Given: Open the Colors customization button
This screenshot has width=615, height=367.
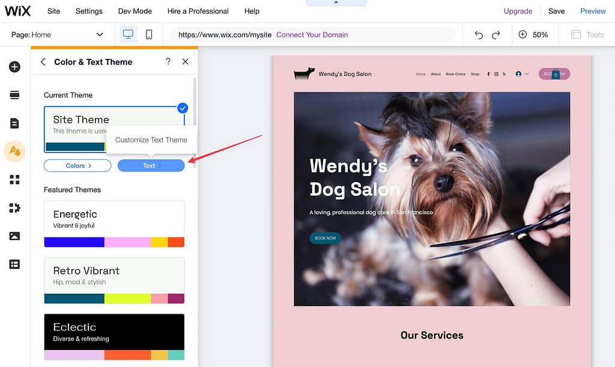Looking at the screenshot, I should coord(77,165).
